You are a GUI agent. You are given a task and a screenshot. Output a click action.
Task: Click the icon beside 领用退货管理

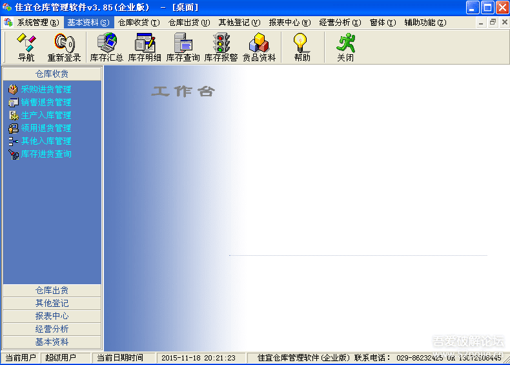(x=13, y=128)
